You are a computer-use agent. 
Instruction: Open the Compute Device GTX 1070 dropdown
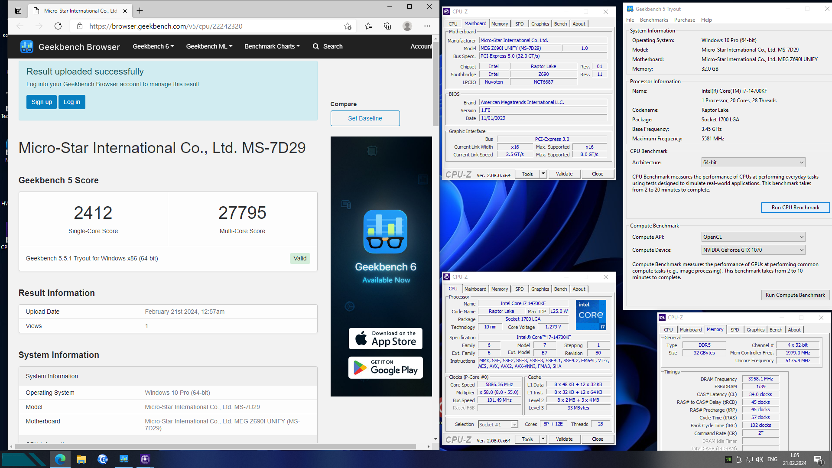(x=753, y=250)
